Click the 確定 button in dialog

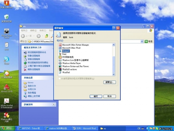coord(96,96)
